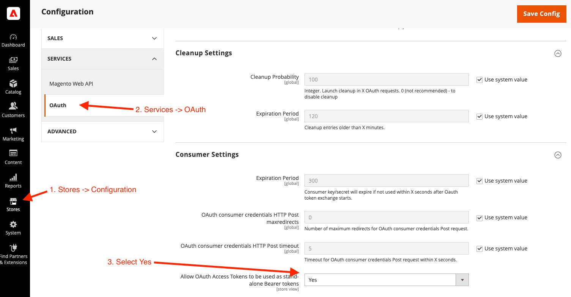Click the Configuration page title
Viewport: 571px width, 297px height.
pyautogui.click(x=67, y=12)
